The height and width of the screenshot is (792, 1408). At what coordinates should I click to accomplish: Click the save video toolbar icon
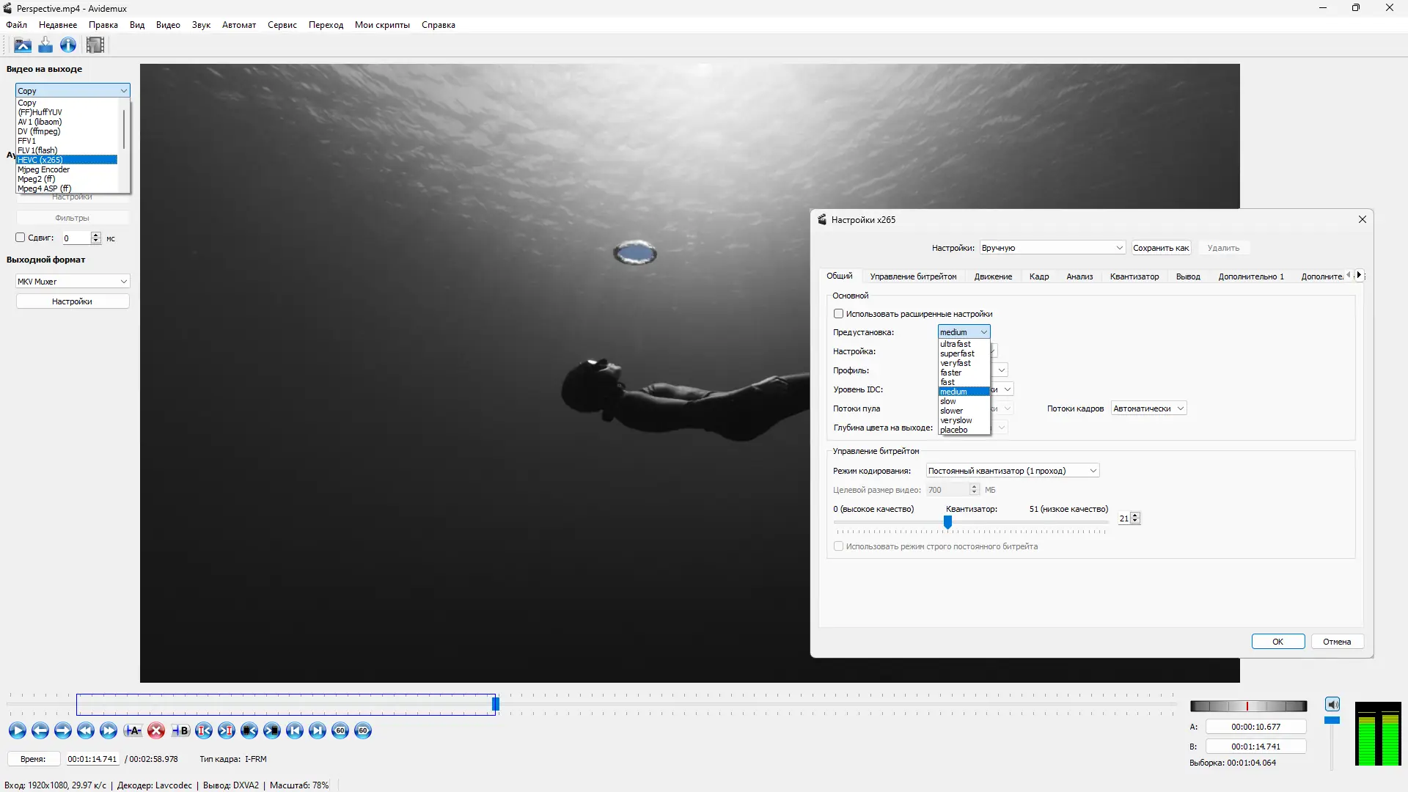[x=45, y=45]
